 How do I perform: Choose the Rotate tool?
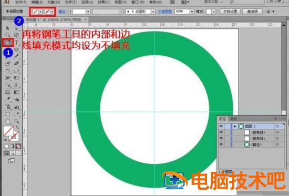(x=7, y=71)
